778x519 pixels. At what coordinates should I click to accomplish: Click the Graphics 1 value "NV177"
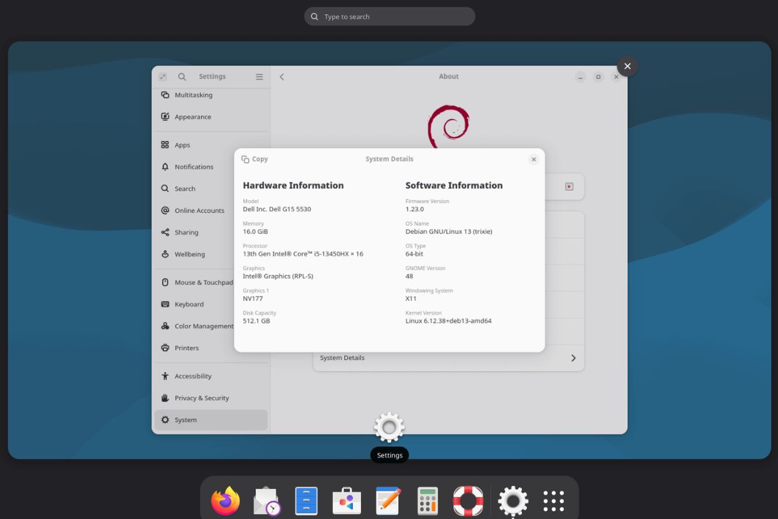coord(253,299)
